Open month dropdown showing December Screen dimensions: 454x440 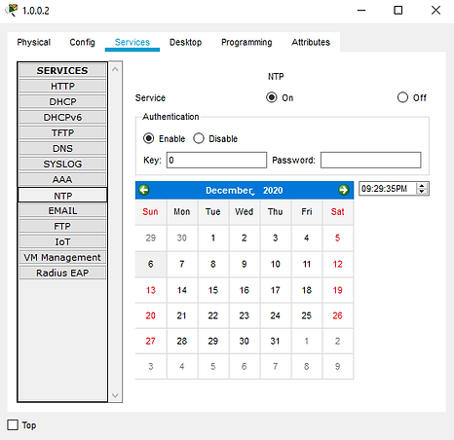coord(230,190)
